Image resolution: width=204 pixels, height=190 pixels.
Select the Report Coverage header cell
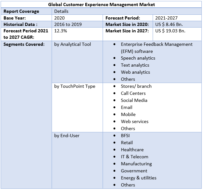(x=21, y=11)
